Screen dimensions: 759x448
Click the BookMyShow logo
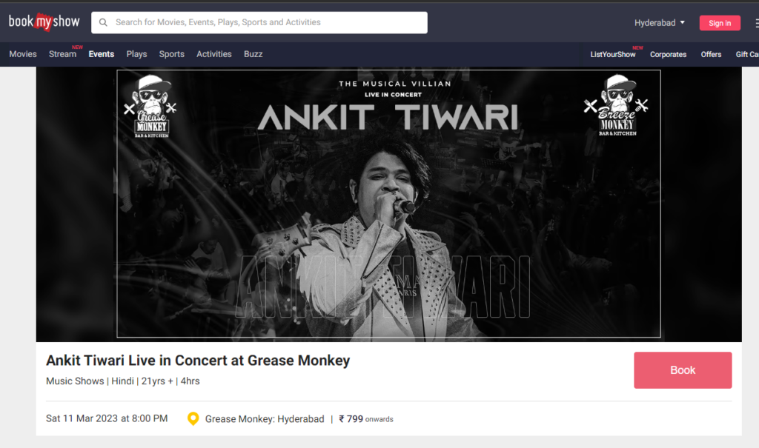44,21
